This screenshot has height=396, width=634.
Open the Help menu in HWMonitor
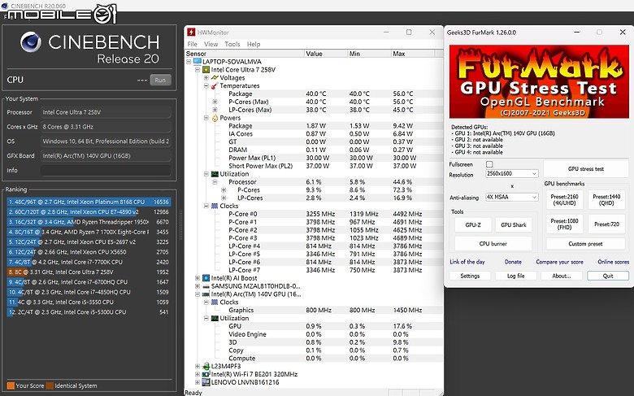tap(254, 44)
